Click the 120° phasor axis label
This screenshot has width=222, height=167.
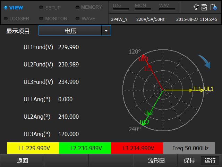(135, 52)
